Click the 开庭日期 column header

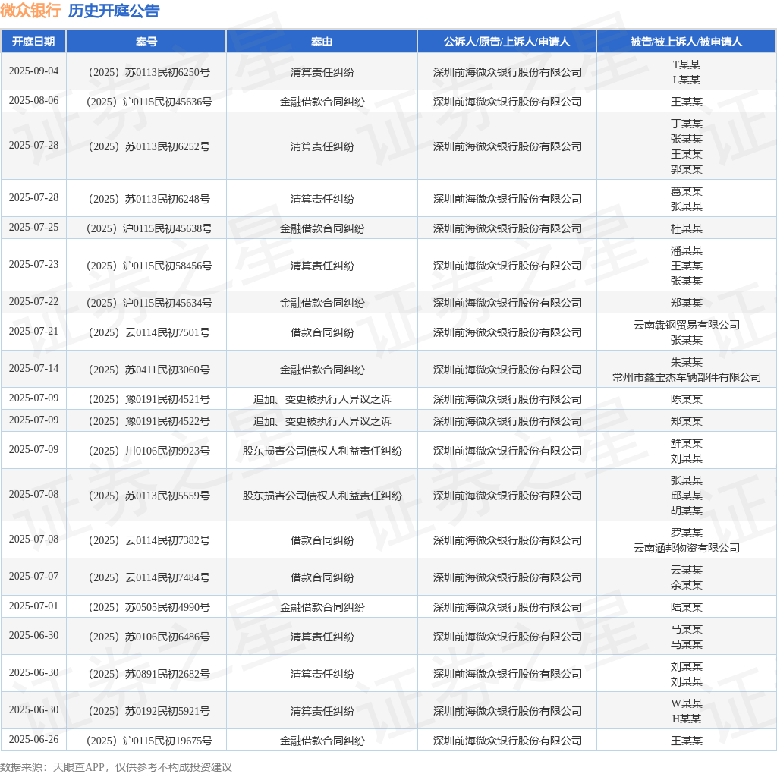pyautogui.click(x=33, y=42)
